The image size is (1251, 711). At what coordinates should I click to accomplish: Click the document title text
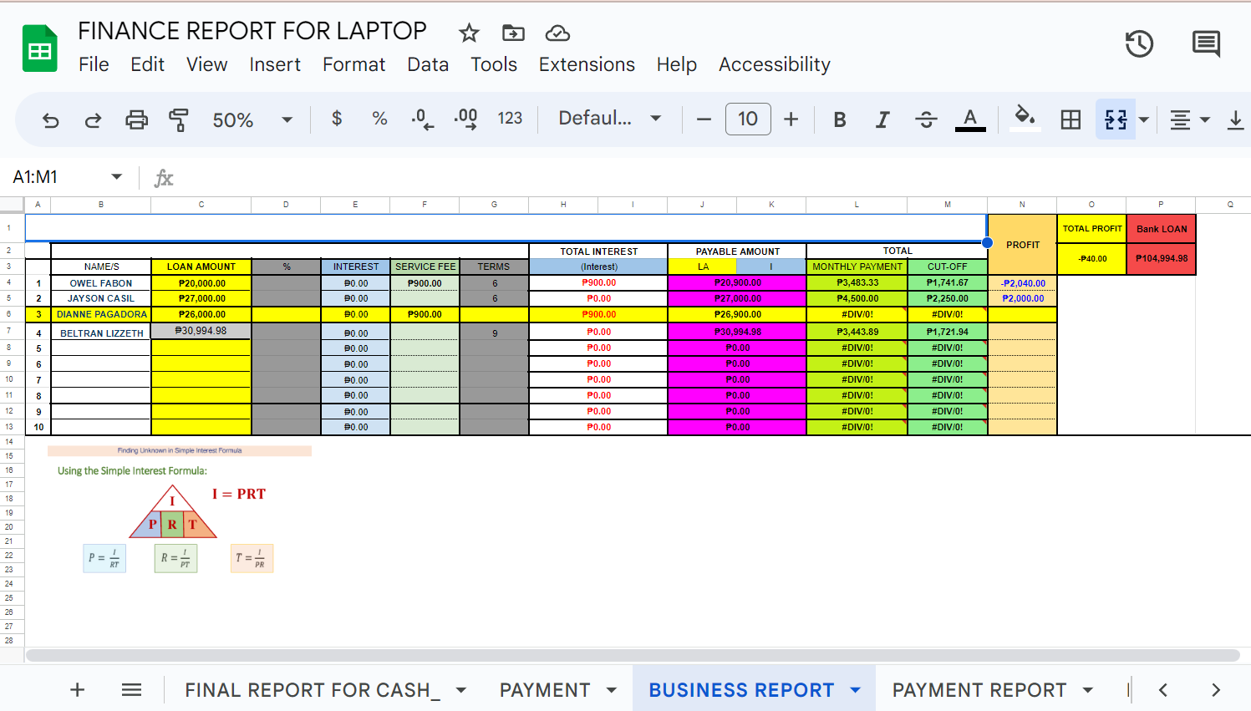click(252, 31)
